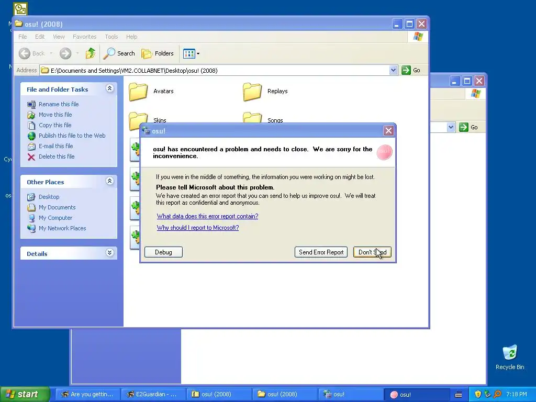The height and width of the screenshot is (402, 536).
Task: Toggle the Folders pane button
Action: pos(158,53)
